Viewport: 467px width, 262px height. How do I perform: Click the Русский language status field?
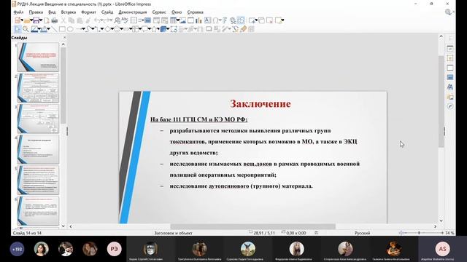tap(362, 233)
